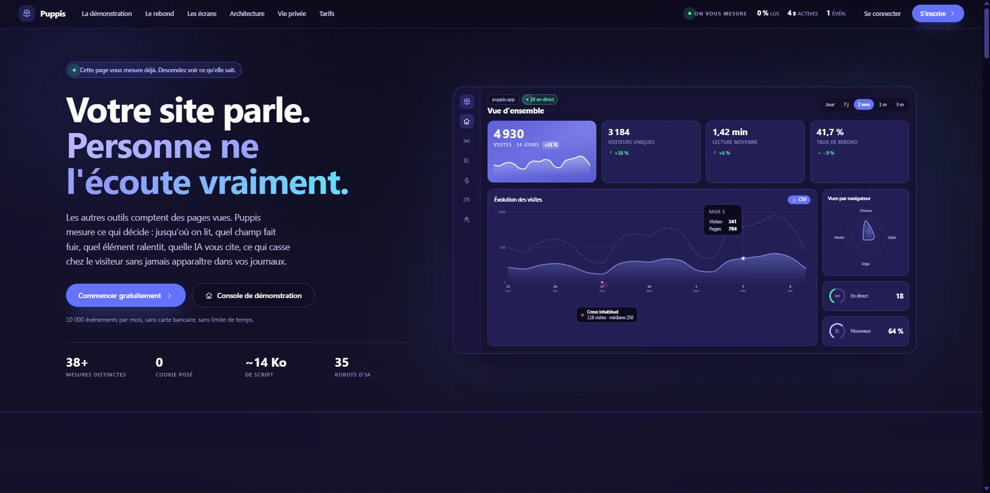The width and height of the screenshot is (990, 493).
Task: Select the 3 m time range
Action: click(900, 105)
